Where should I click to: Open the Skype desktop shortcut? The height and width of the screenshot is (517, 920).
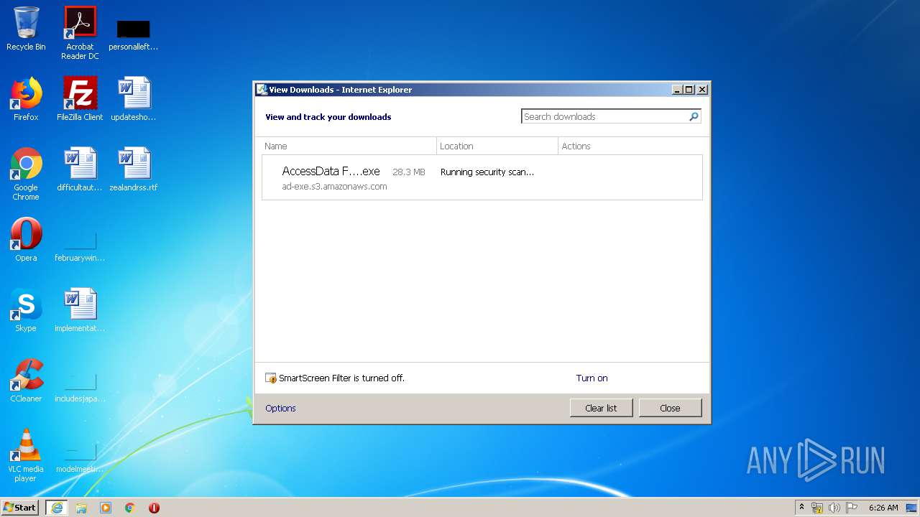point(26,311)
